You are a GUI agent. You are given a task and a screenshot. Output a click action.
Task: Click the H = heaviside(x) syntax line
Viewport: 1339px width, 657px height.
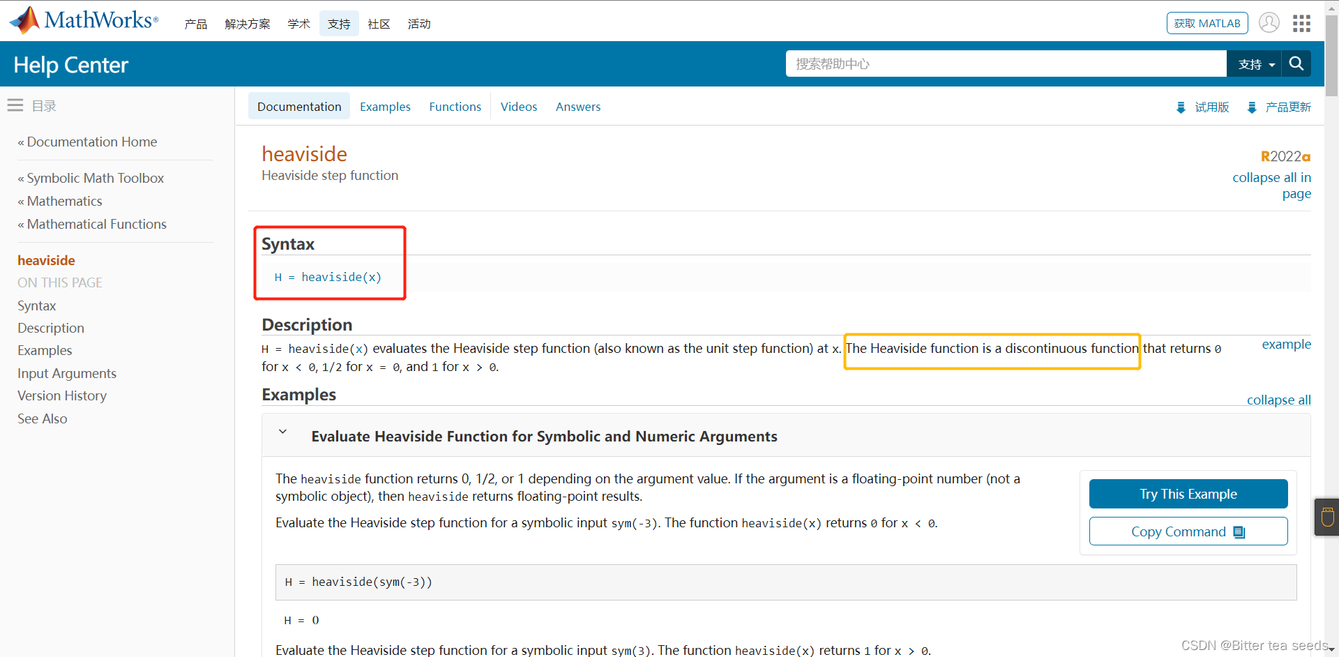pos(328,277)
